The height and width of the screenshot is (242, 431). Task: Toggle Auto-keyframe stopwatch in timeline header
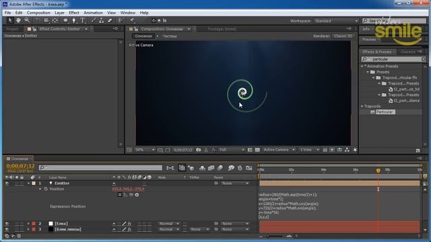click(240, 168)
